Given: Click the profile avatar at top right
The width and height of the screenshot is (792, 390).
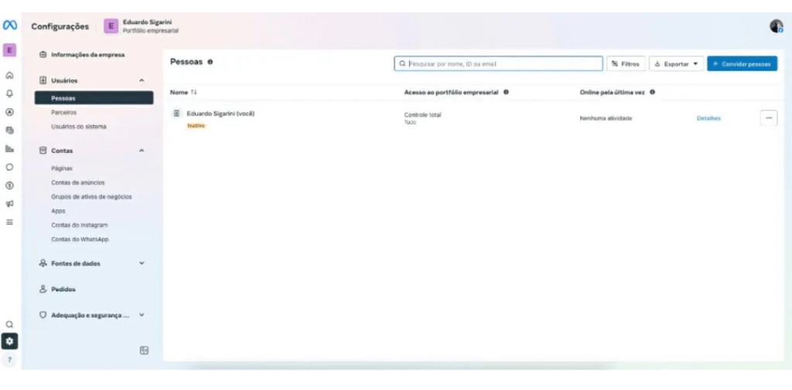Looking at the screenshot, I should [x=776, y=26].
